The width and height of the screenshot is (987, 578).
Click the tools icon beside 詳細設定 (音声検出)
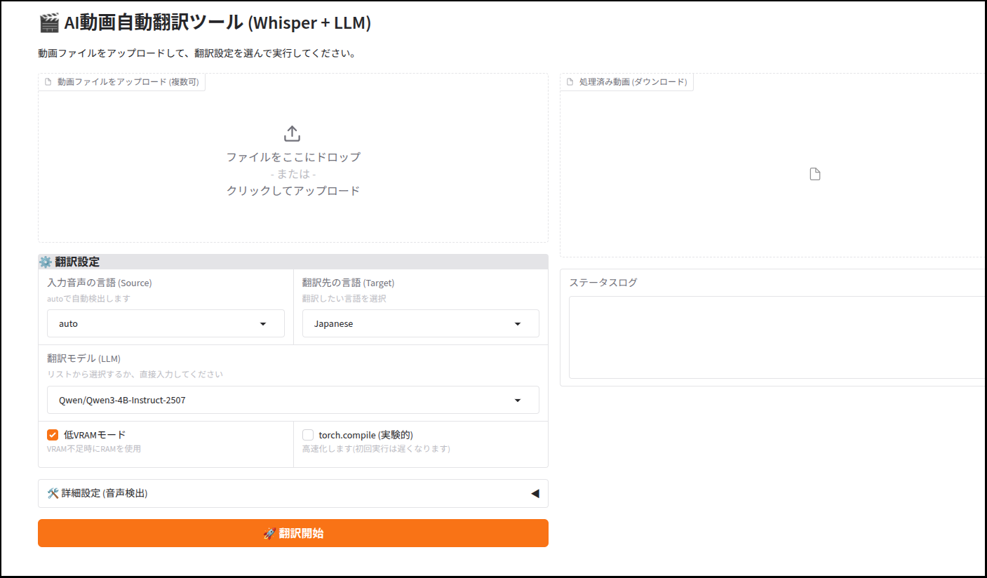[x=53, y=493]
